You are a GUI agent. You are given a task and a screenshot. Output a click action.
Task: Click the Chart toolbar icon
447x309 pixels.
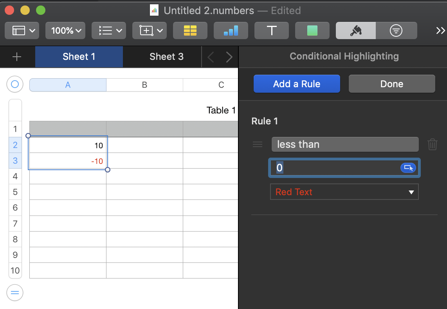coord(231,31)
